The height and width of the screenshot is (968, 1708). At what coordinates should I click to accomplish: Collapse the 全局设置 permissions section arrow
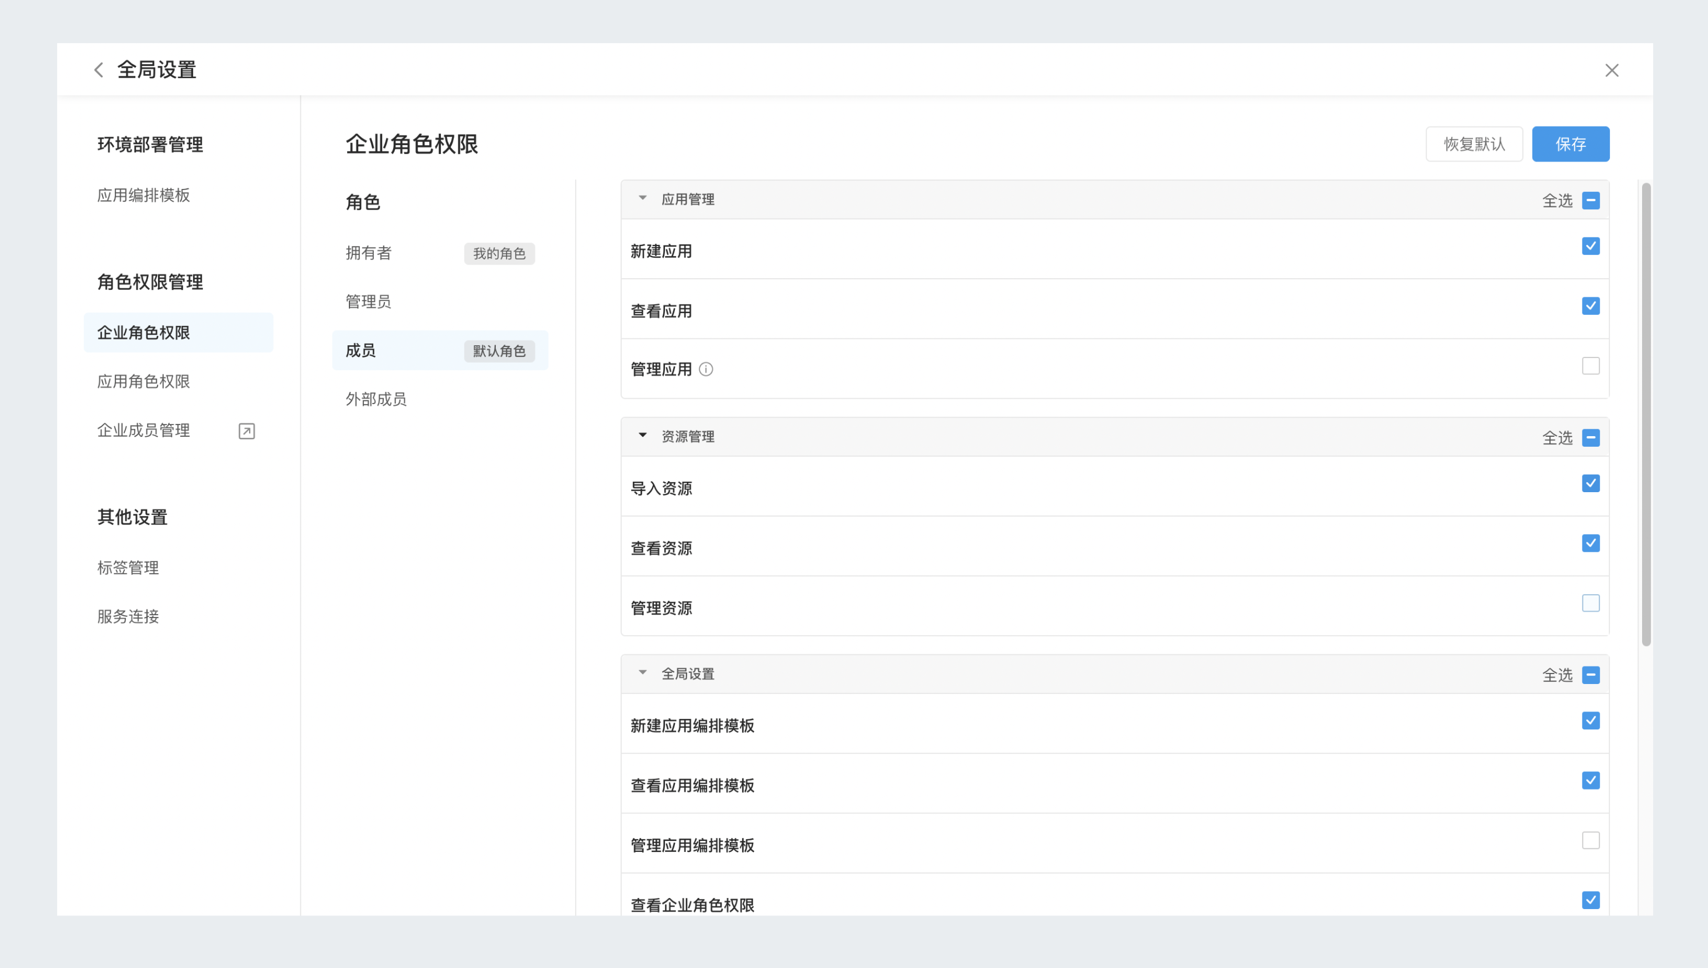(x=642, y=673)
